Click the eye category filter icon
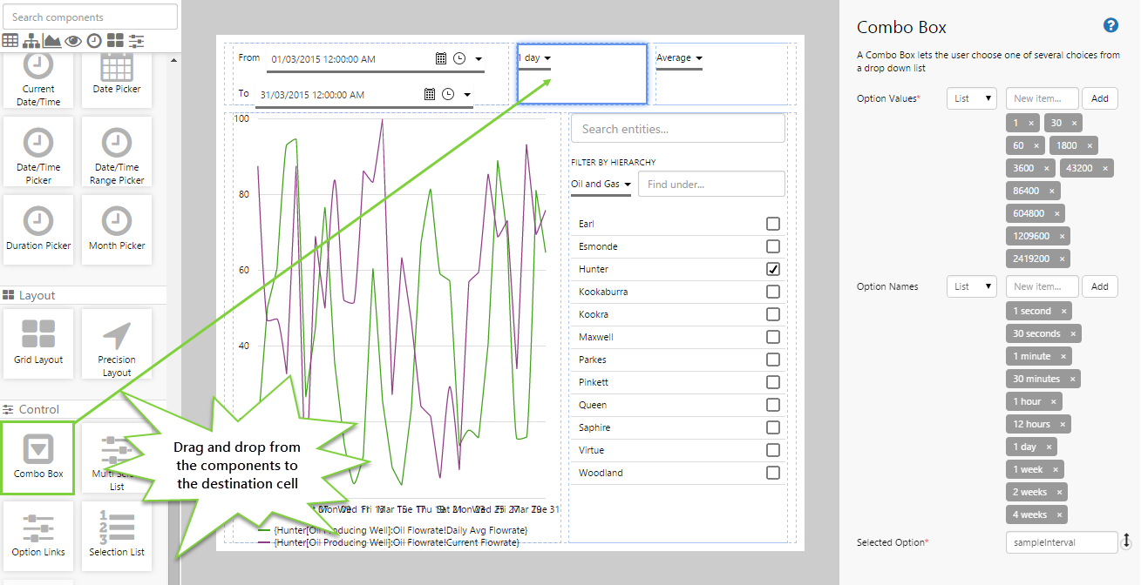This screenshot has height=585, width=1141. [73, 40]
